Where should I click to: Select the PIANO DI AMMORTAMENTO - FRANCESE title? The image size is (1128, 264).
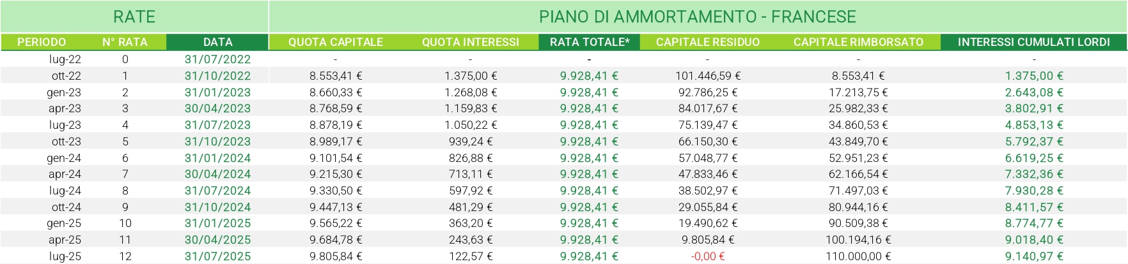pos(697,17)
